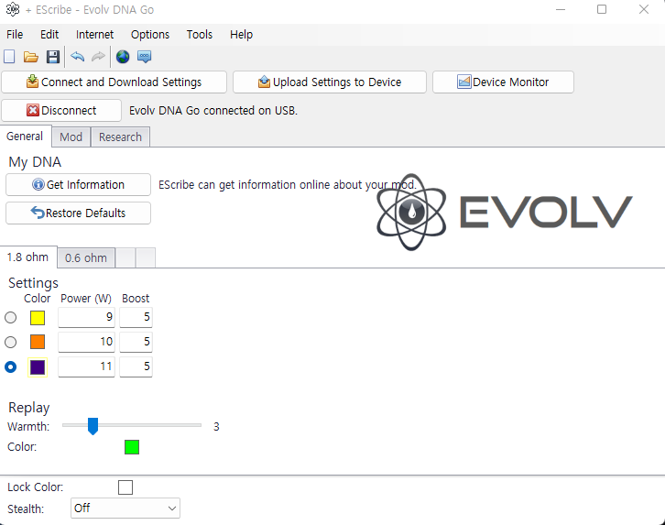
Task: Select the 9 W power setting radio button
Action: (11, 317)
